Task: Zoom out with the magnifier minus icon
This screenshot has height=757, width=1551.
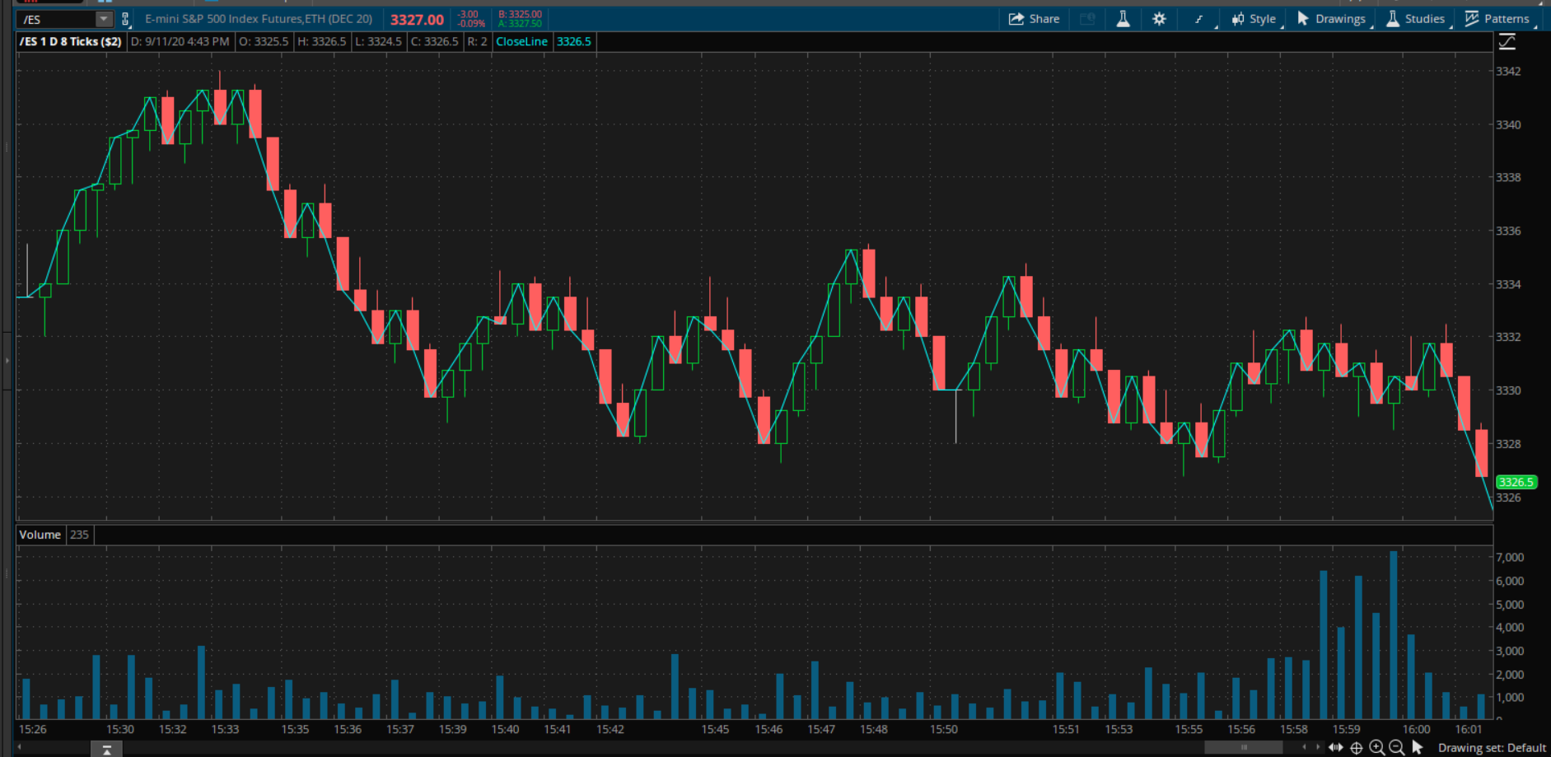Action: [x=1397, y=748]
